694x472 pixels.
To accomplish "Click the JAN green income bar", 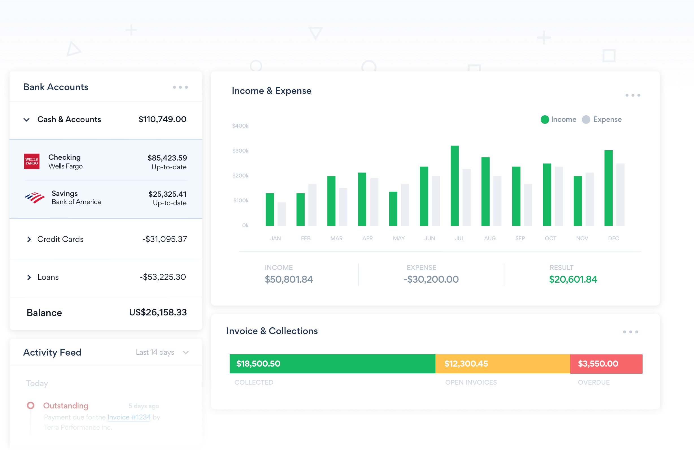I will 270,210.
